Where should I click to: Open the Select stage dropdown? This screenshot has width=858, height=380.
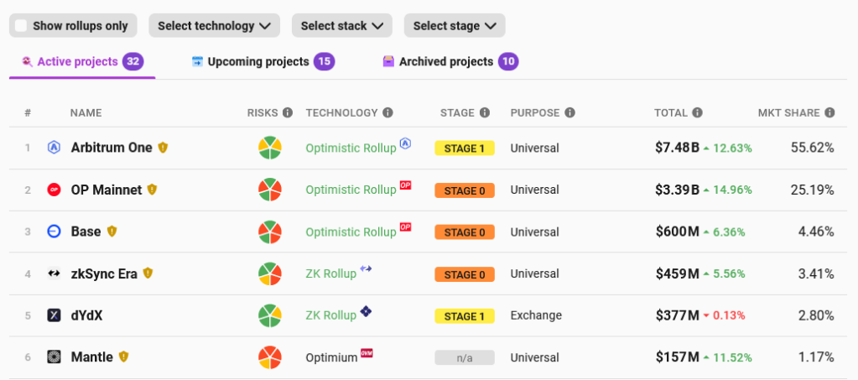click(454, 26)
